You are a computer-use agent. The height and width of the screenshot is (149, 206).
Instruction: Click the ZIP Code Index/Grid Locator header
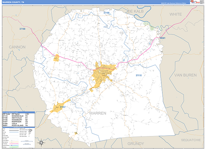[19, 112]
